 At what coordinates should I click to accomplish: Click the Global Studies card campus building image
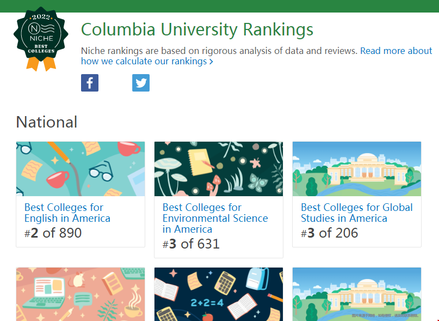(x=357, y=169)
